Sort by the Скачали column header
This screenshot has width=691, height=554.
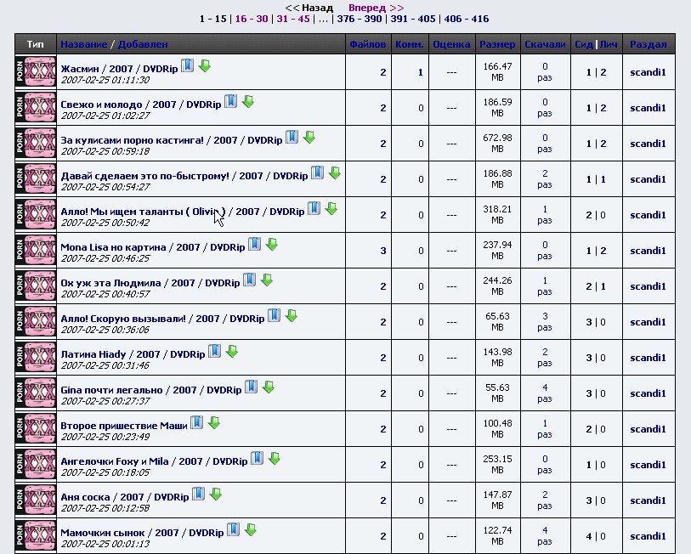545,44
